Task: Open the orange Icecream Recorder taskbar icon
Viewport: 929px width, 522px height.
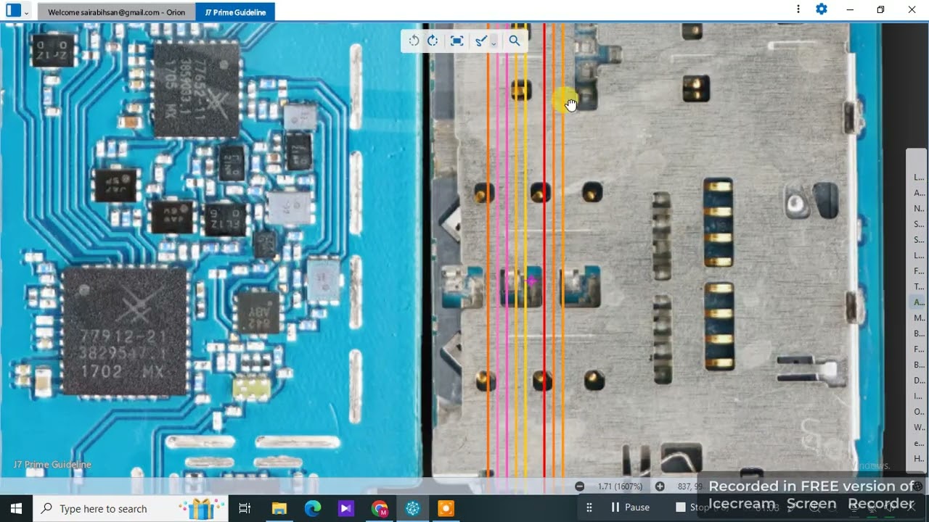Action: [x=446, y=508]
